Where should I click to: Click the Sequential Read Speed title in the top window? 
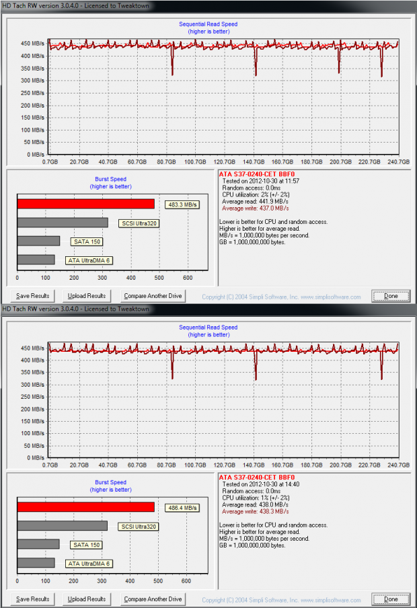point(208,24)
